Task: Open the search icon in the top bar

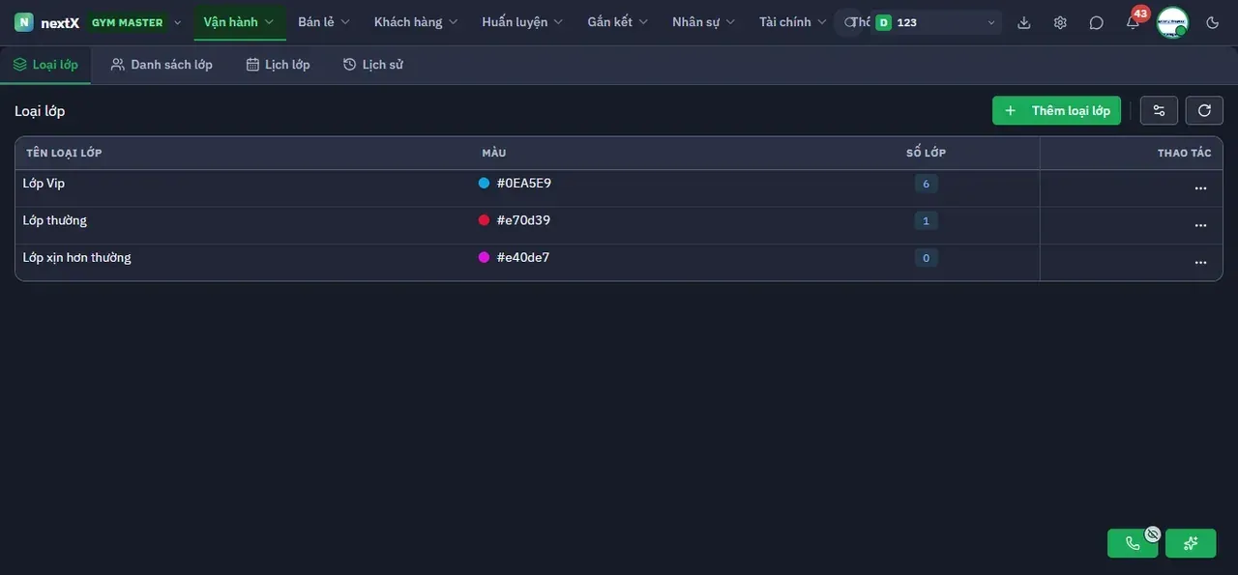Action: (850, 22)
